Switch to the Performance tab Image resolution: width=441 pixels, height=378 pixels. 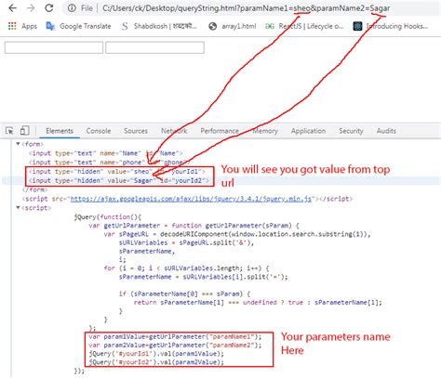[x=220, y=131]
